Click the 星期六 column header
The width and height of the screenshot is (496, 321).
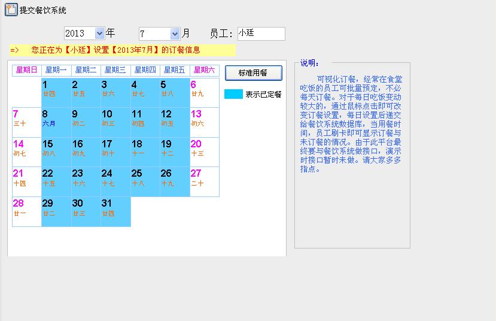click(x=205, y=70)
